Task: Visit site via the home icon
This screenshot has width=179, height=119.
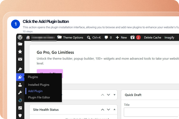Action: coord(28,37)
